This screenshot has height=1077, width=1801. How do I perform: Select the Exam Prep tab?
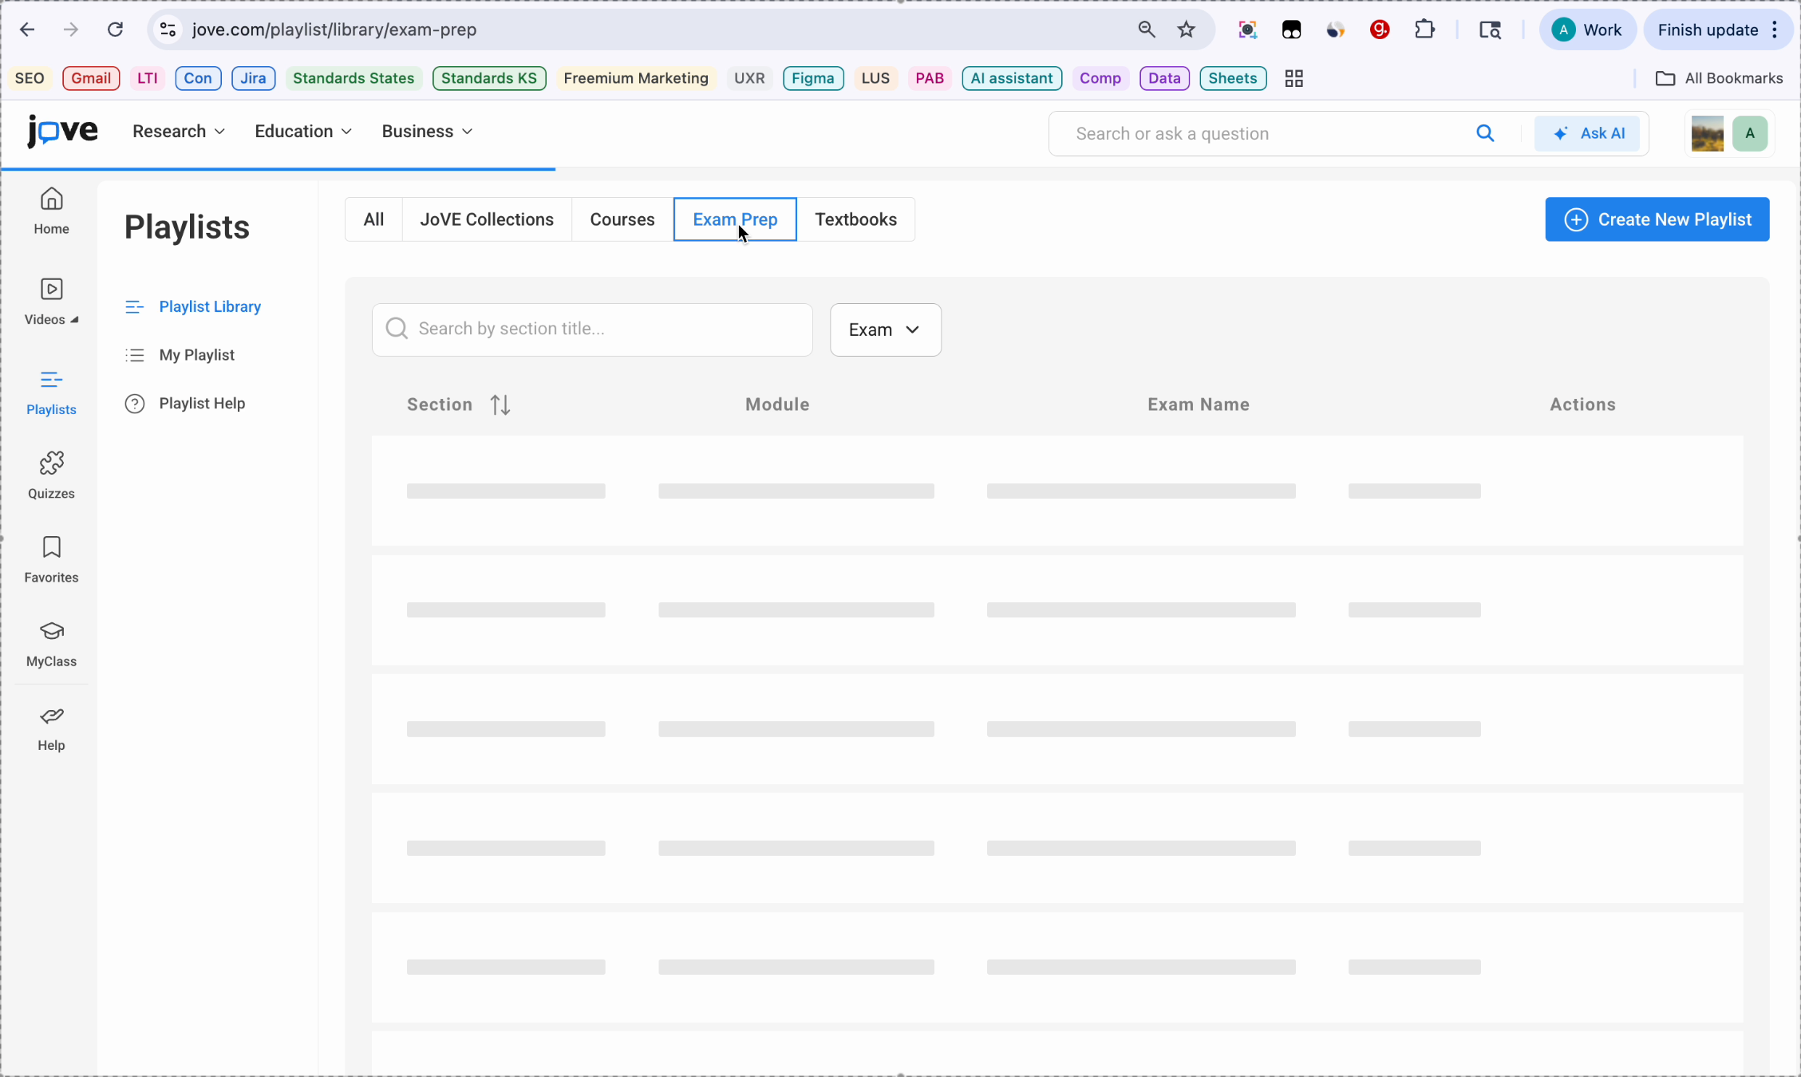click(x=735, y=219)
